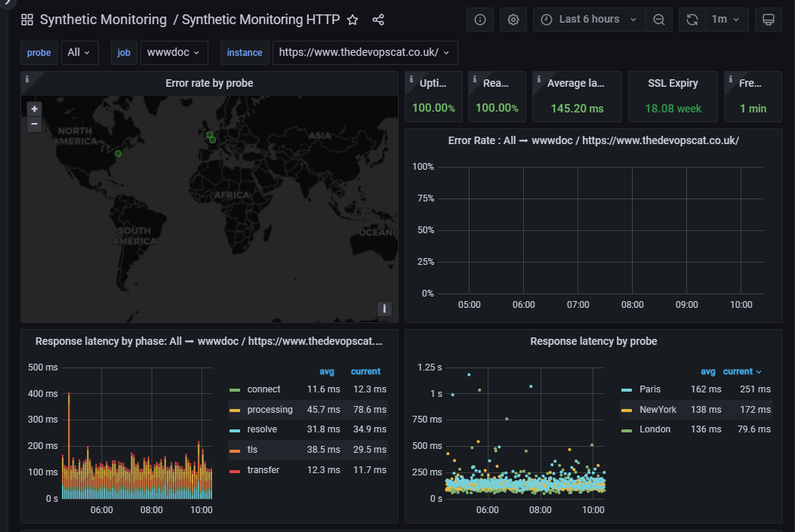The width and height of the screenshot is (795, 532).
Task: Open the dashboards grid icon beside Synthetic Monitoring
Action: [x=27, y=20]
